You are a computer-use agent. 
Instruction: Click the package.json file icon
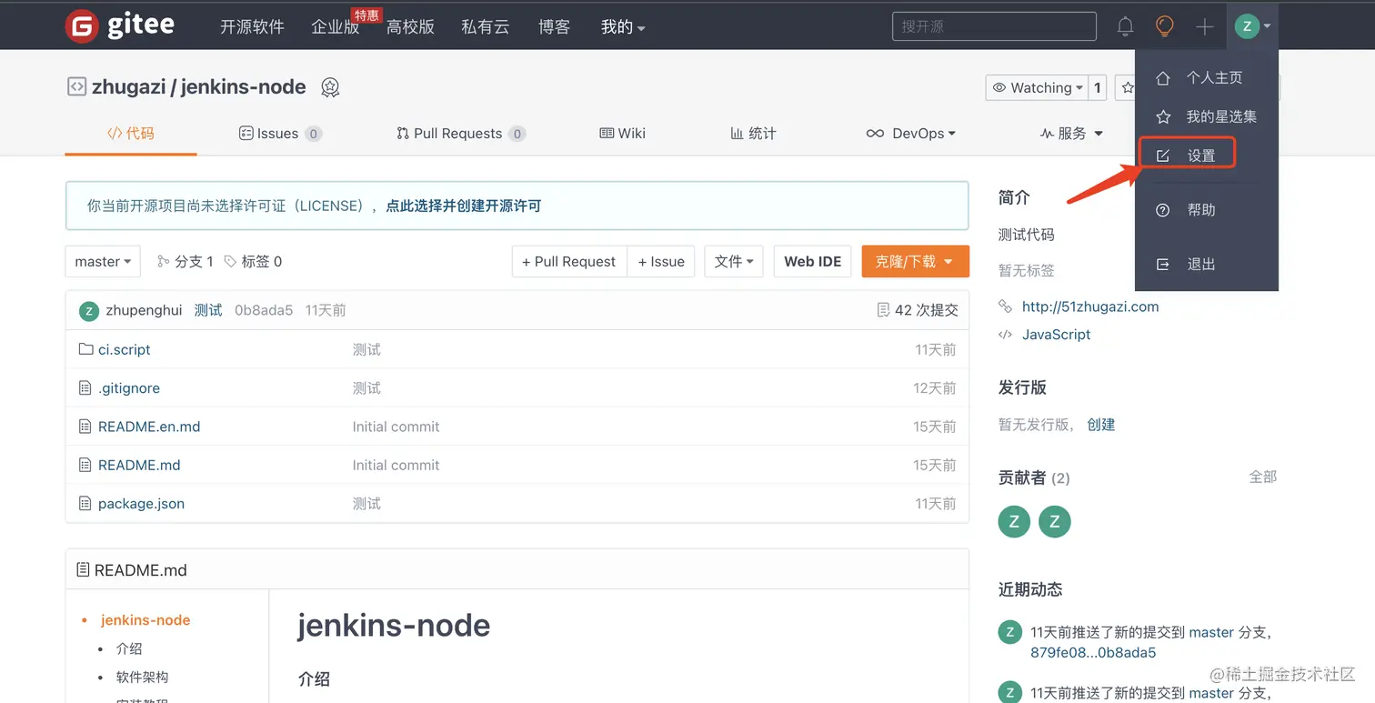[85, 503]
